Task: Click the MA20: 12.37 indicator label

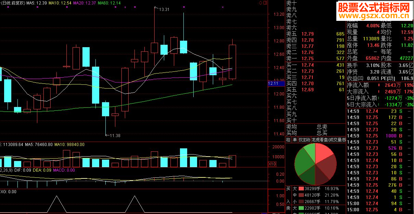Action: pyautogui.click(x=85, y=3)
